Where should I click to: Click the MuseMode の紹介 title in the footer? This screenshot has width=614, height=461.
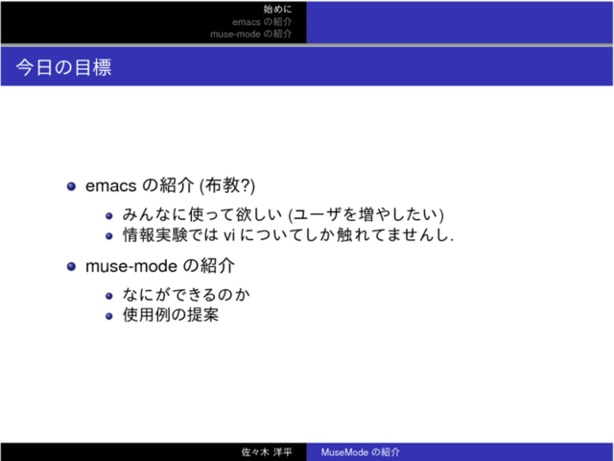pos(361,452)
